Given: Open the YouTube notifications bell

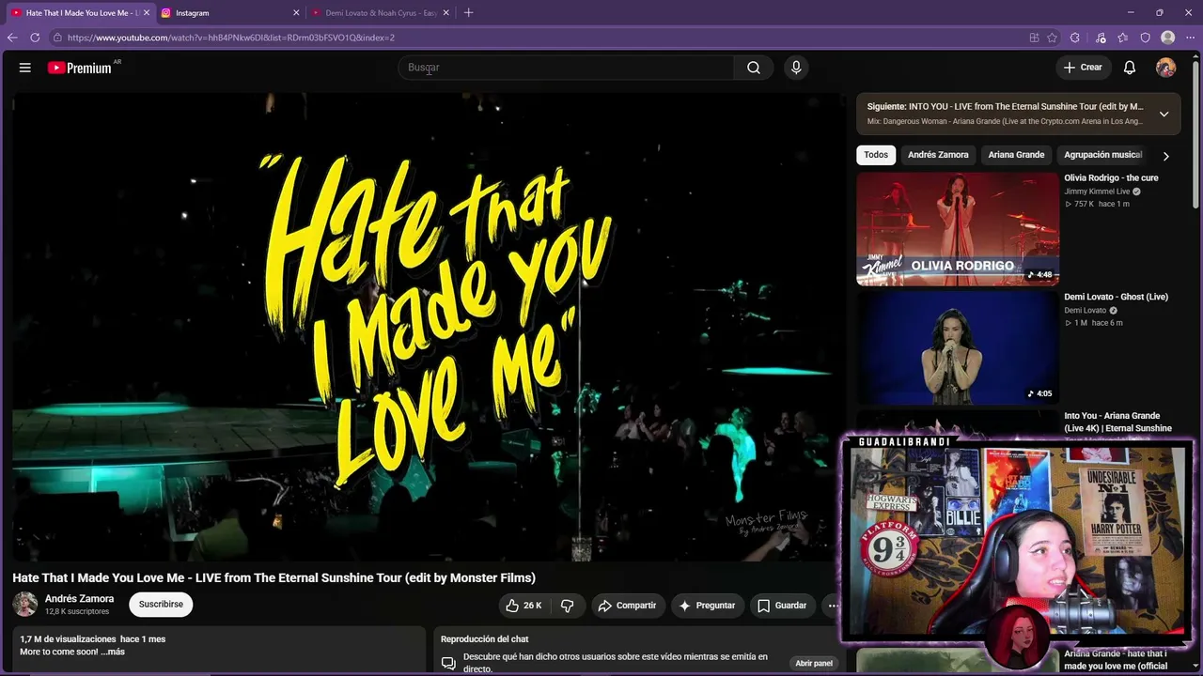Looking at the screenshot, I should [1130, 68].
